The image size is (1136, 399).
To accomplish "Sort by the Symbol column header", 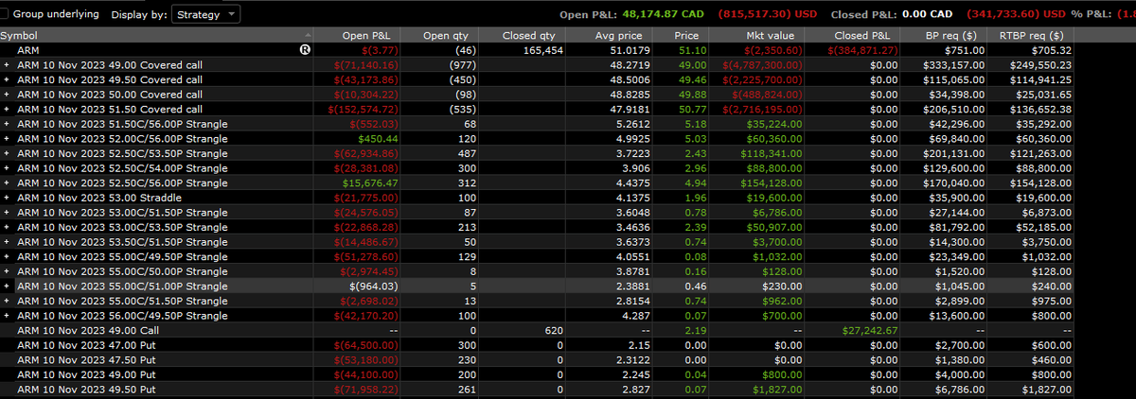I will [x=158, y=35].
